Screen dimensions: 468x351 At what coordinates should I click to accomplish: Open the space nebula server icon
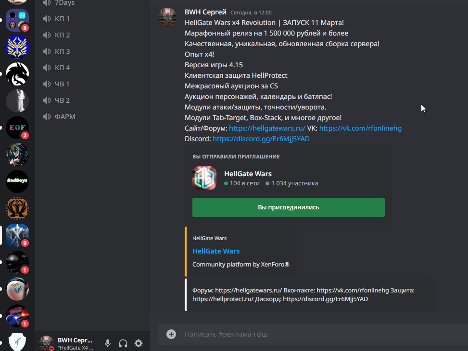coord(17,316)
